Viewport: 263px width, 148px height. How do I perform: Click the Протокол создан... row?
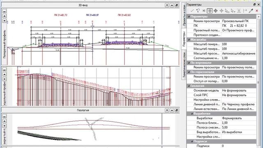click(x=221, y=35)
